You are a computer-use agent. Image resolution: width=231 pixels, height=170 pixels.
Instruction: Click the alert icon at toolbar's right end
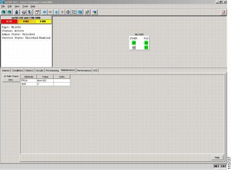click(224, 12)
